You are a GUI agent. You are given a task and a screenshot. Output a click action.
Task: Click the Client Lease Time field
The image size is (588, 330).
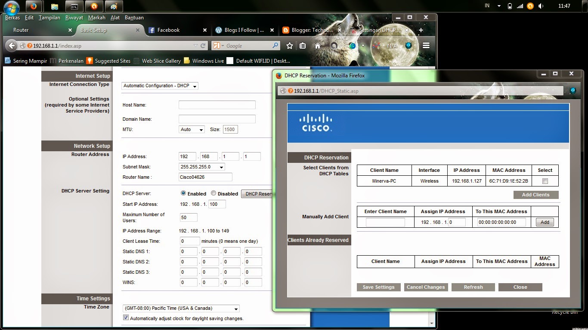point(189,241)
